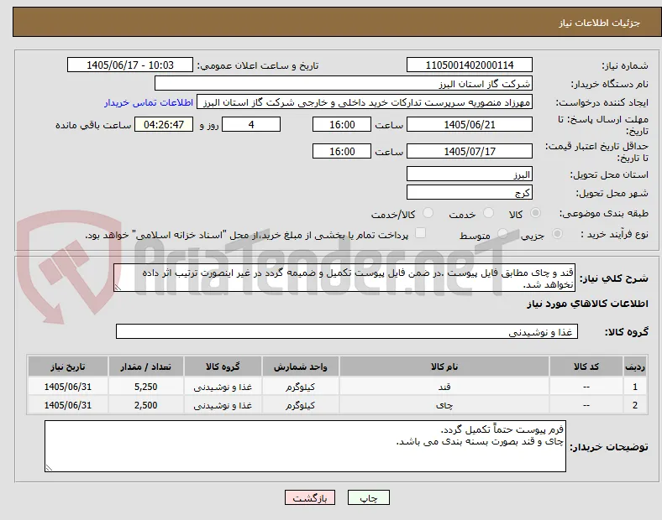Image resolution: width=662 pixels, height=520 pixels.
Task: Open اطلاعات تماس خریدار link
Action: [x=149, y=102]
